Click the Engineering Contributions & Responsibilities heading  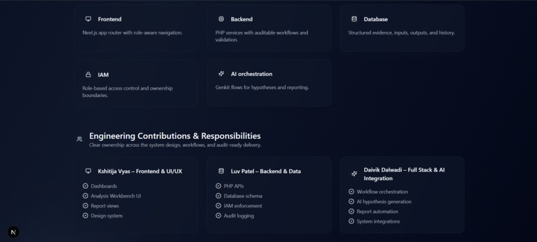[175, 136]
